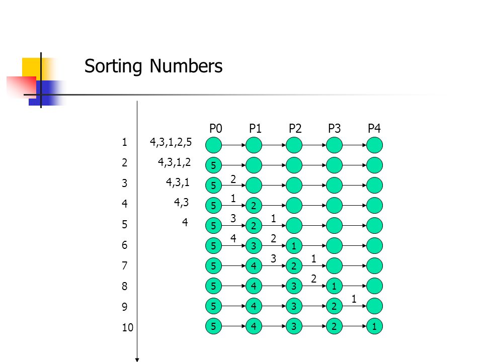Select the P4 column label

(x=374, y=128)
